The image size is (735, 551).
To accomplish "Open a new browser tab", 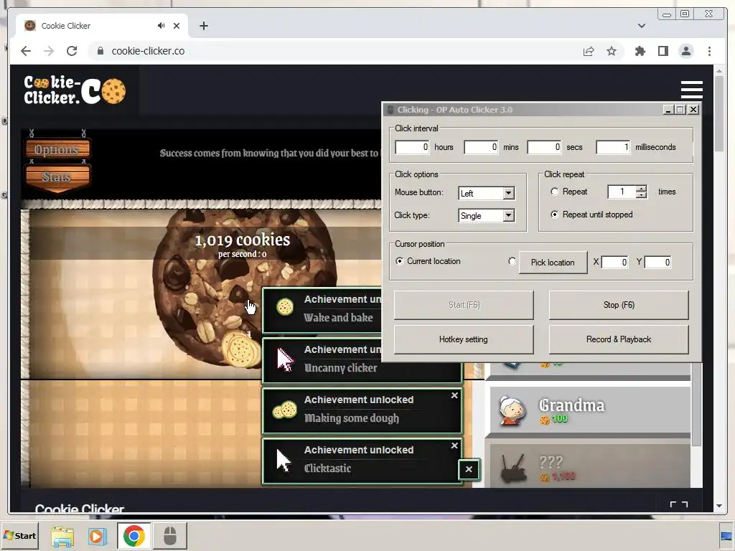I will point(203,26).
